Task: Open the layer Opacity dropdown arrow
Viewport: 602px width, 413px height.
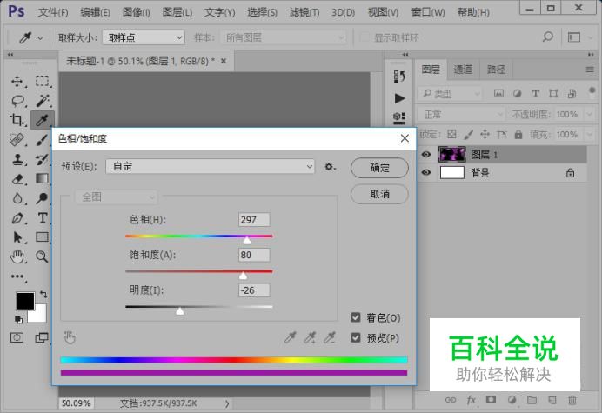Action: tap(589, 115)
